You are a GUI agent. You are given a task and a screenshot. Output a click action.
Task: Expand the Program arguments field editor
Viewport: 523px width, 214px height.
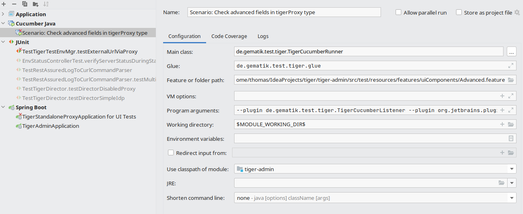tap(511, 110)
